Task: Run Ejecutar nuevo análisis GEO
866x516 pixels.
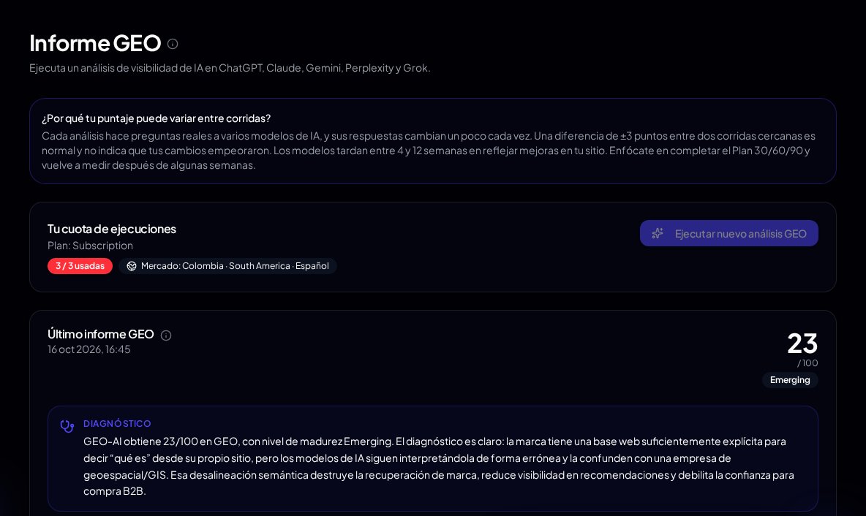Action: click(728, 233)
